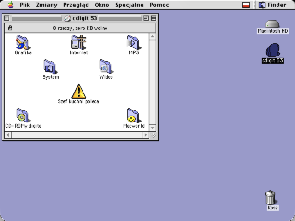Image resolution: width=295 pixels, height=221 pixels.
Task: Open the Pomoc menu
Action: coord(159,5)
